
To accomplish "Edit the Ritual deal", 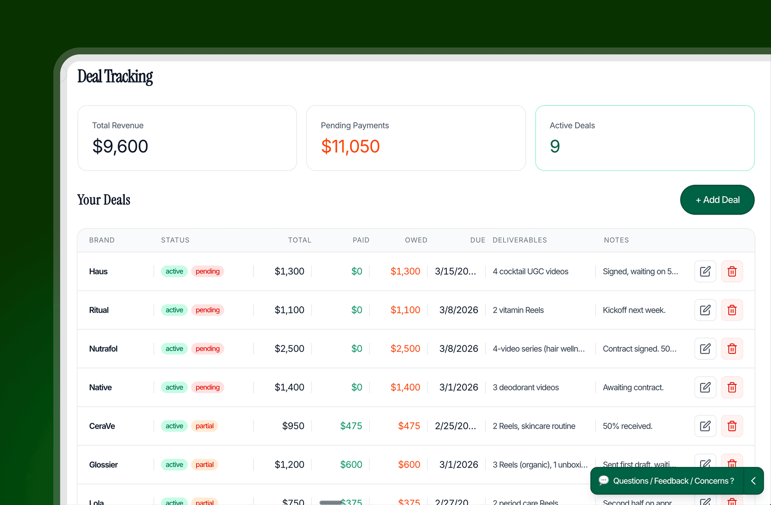I will point(705,310).
